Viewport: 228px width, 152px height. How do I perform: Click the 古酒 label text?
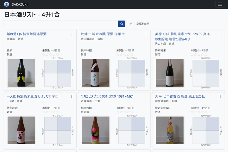(158, 112)
